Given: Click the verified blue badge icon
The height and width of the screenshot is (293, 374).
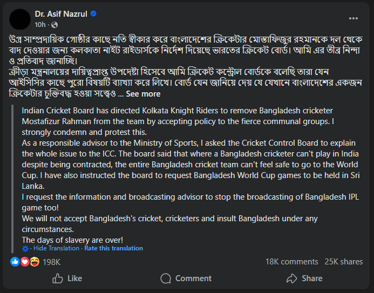Looking at the screenshot, I should point(92,14).
